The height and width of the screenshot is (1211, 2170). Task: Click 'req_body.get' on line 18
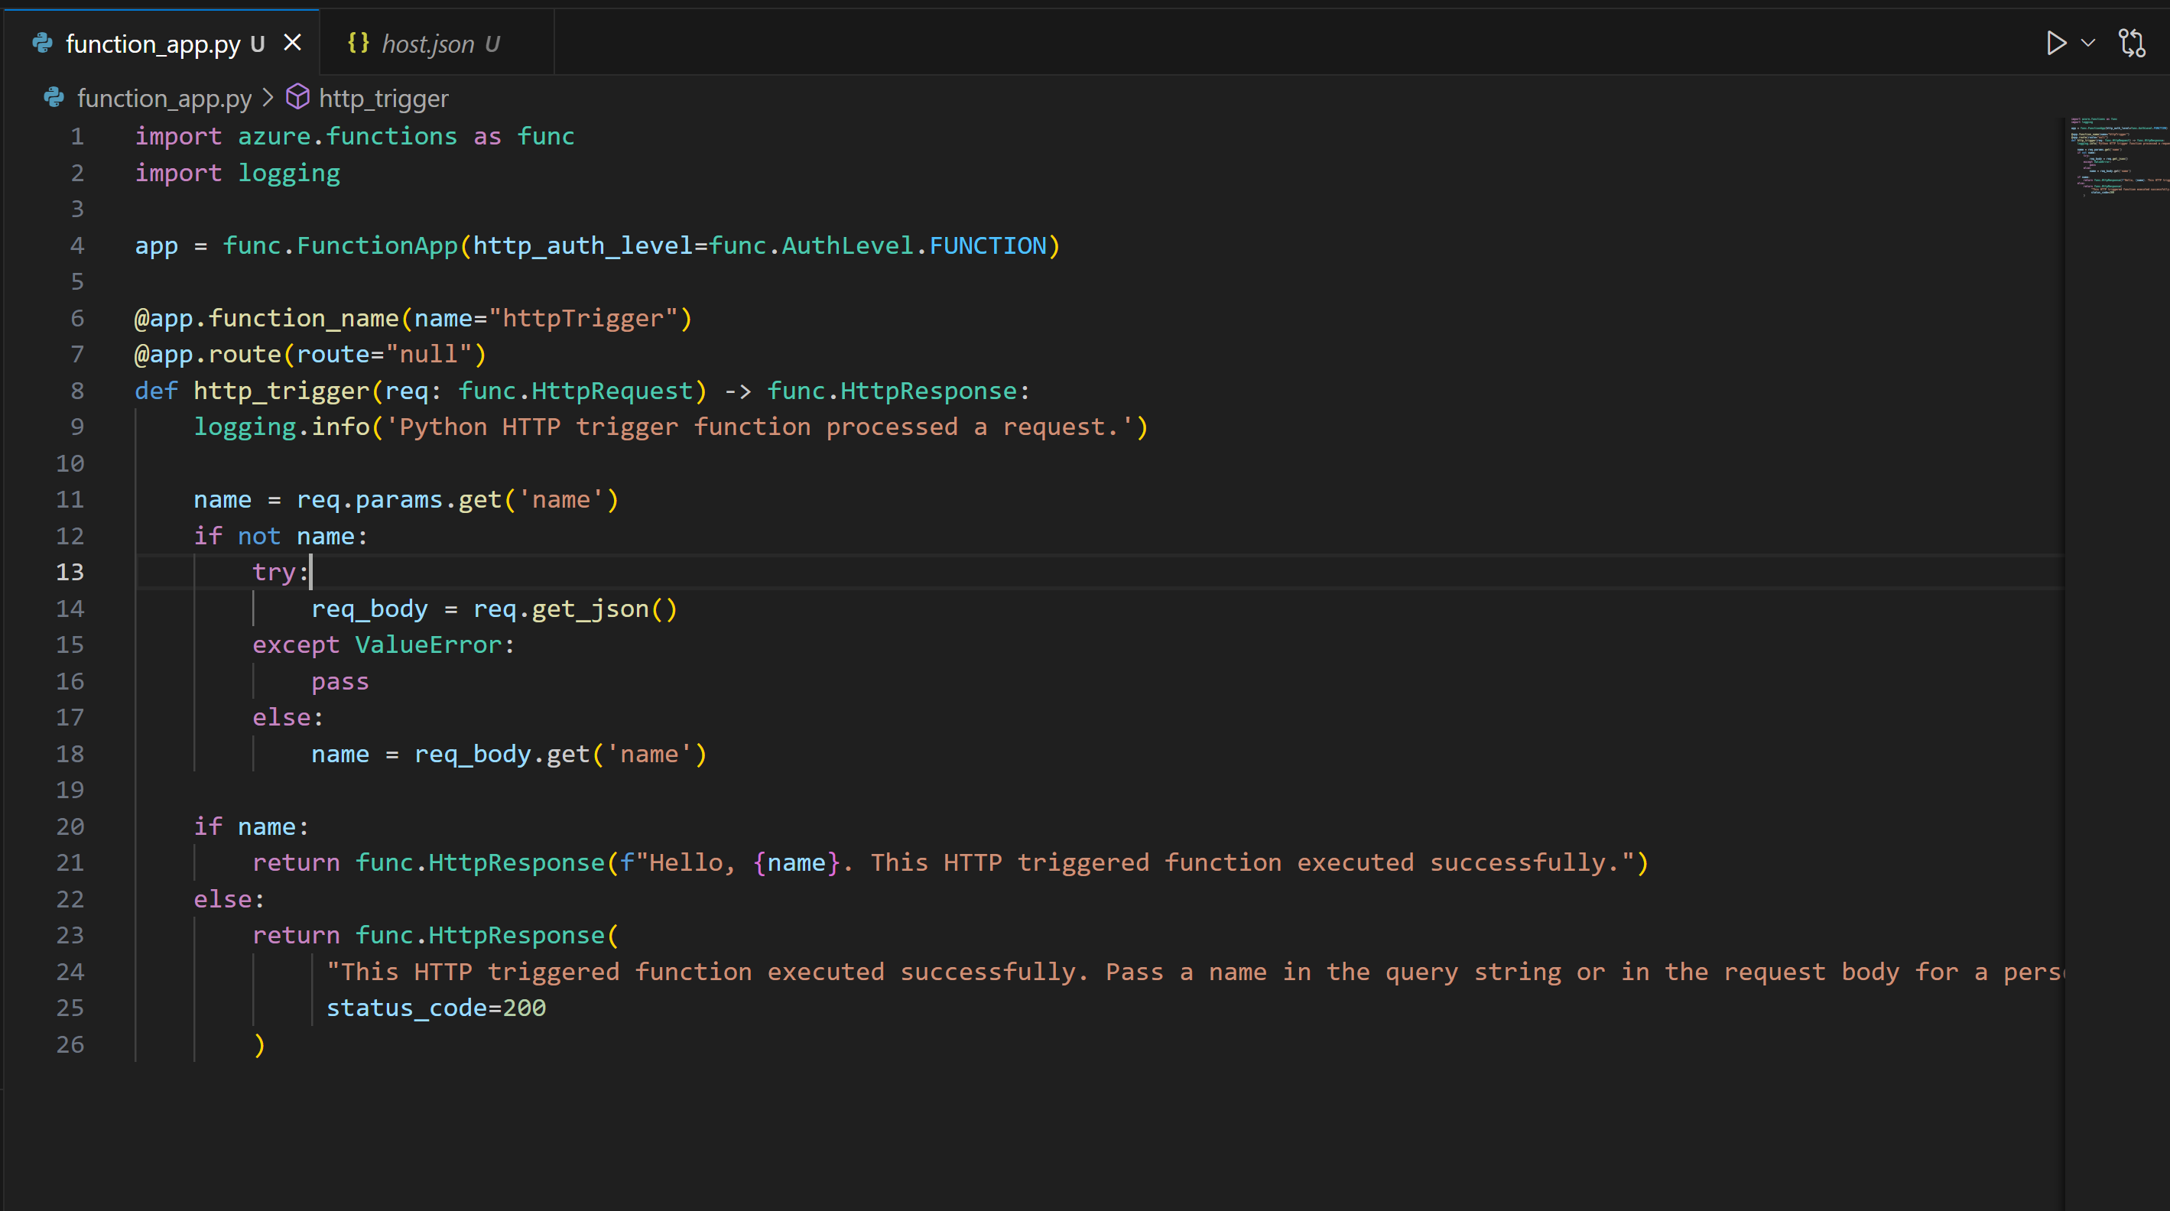coord(502,755)
